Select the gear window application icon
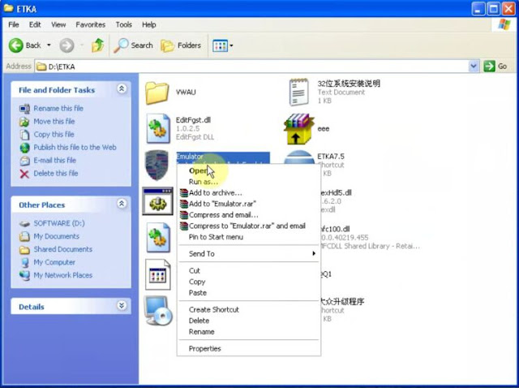 point(157,201)
